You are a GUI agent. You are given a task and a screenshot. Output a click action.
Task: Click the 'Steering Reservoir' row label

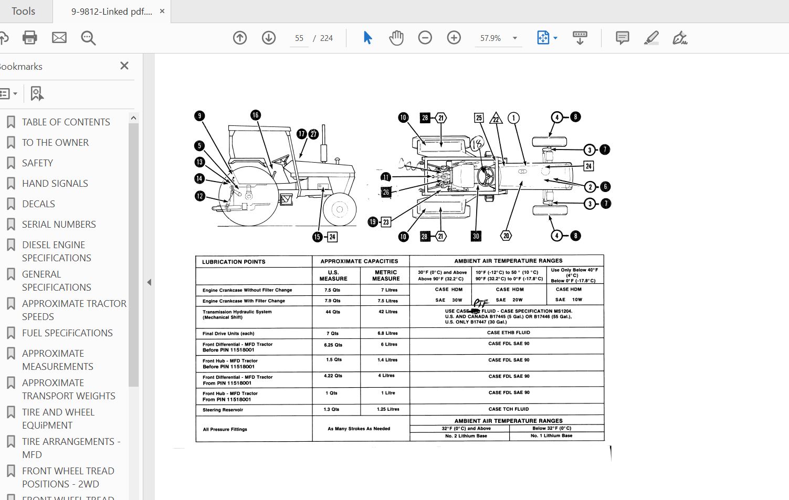click(x=223, y=410)
